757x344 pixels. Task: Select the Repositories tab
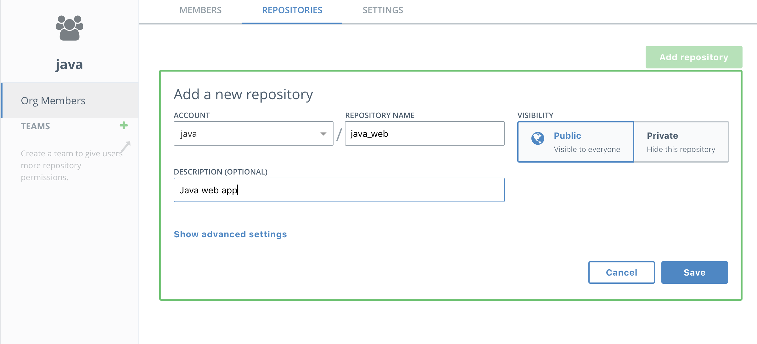pos(292,10)
